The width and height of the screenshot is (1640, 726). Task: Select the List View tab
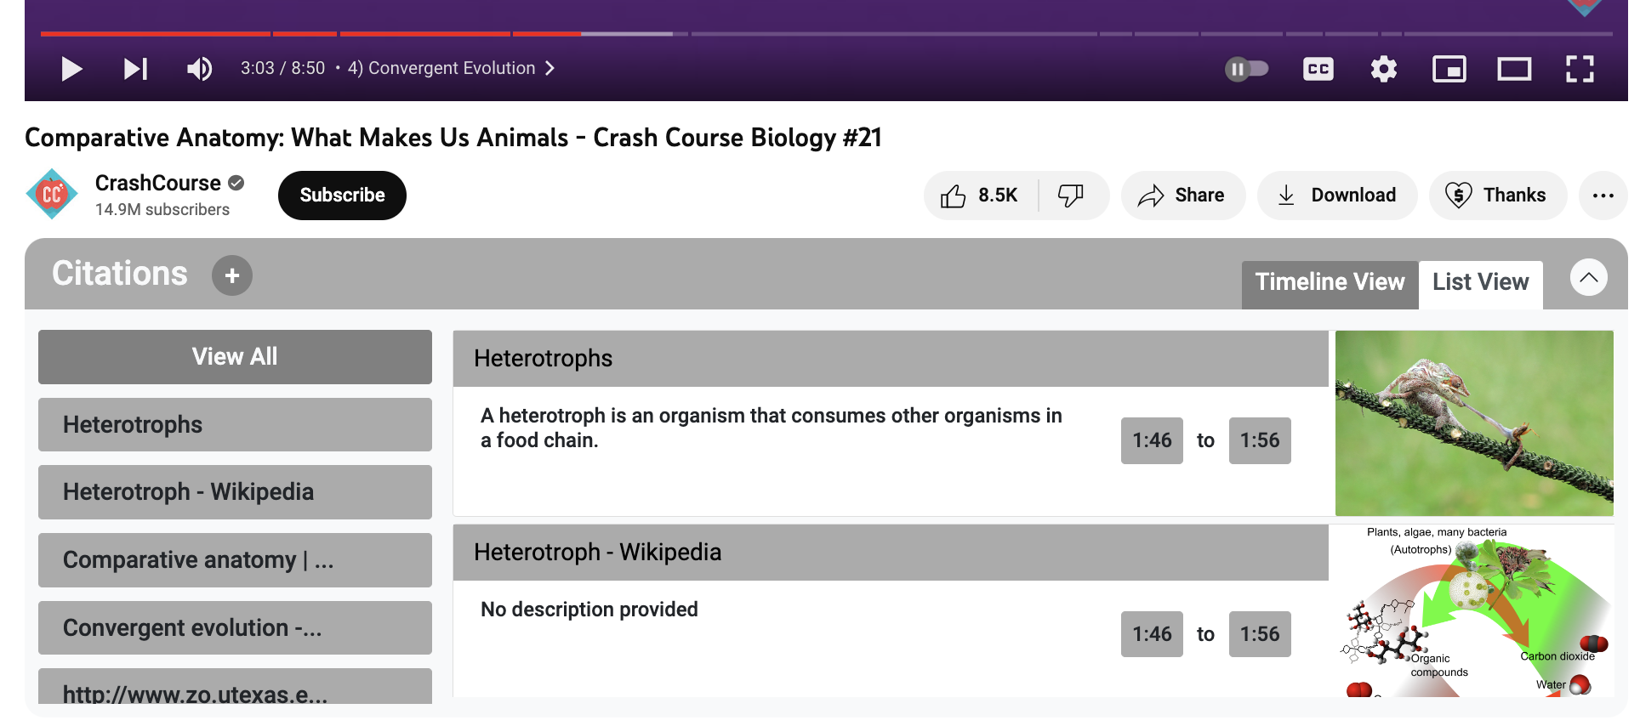coord(1480,282)
